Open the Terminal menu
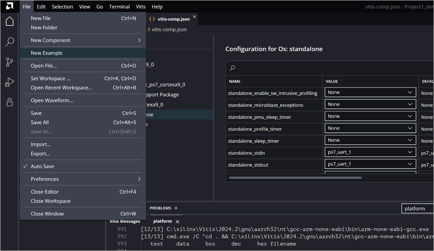 (x=119, y=6)
